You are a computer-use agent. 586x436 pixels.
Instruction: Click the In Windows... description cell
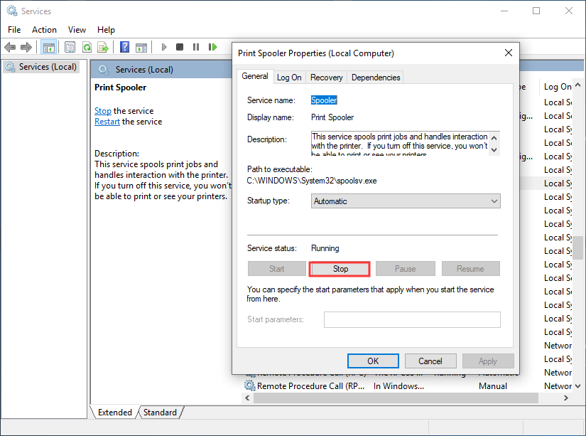point(398,386)
